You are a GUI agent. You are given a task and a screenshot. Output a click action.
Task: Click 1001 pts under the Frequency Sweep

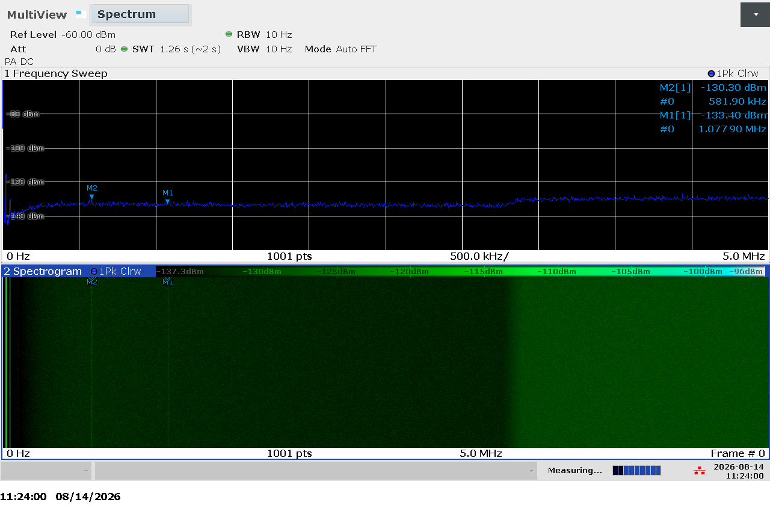[289, 256]
